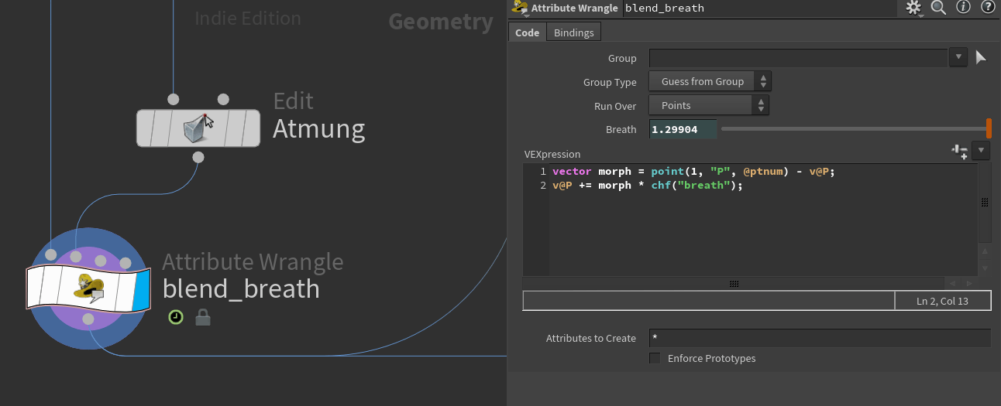Image resolution: width=1001 pixels, height=406 pixels.
Task: Toggle the blue display flag on blend_breath
Action: click(140, 288)
